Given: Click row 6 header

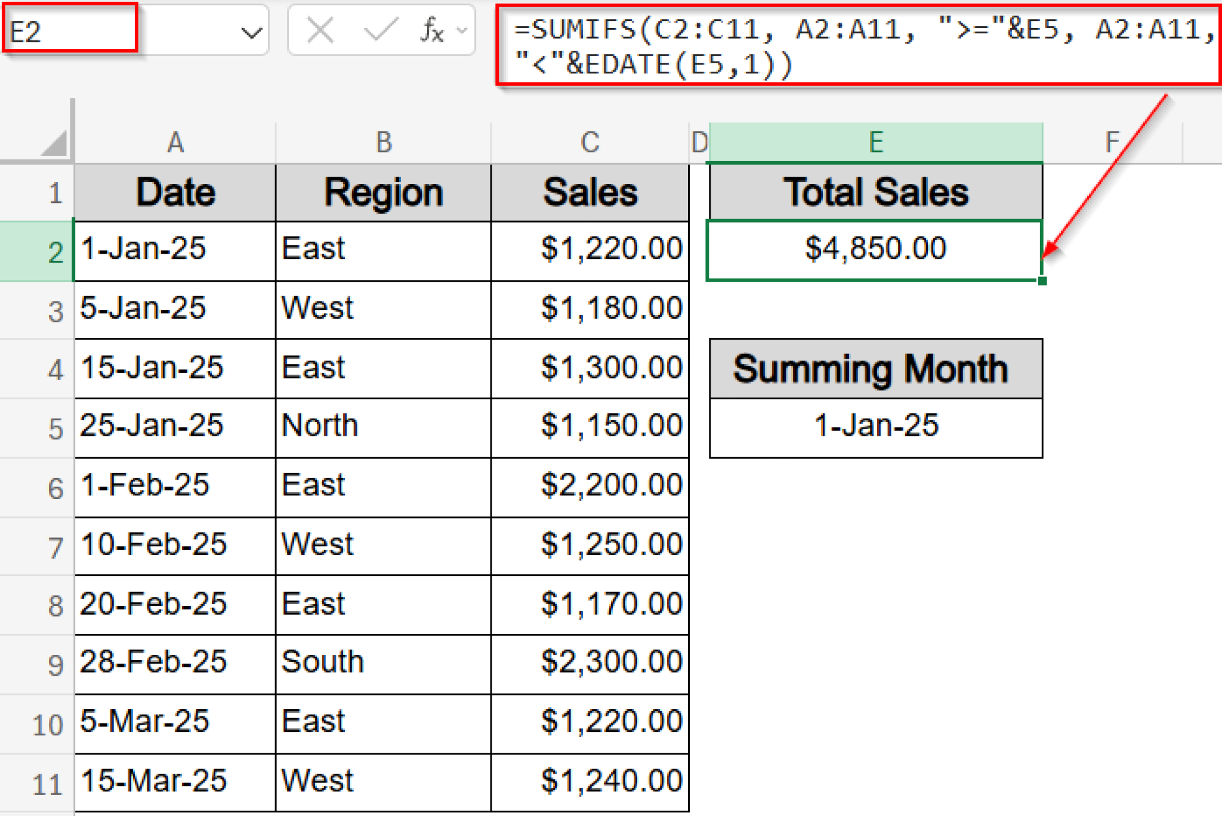Looking at the screenshot, I should pos(55,486).
